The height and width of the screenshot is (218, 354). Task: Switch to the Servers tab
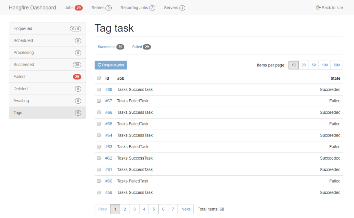tap(175, 8)
